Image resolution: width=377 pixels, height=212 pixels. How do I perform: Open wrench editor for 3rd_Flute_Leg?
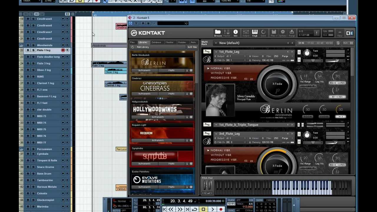pos(207,134)
